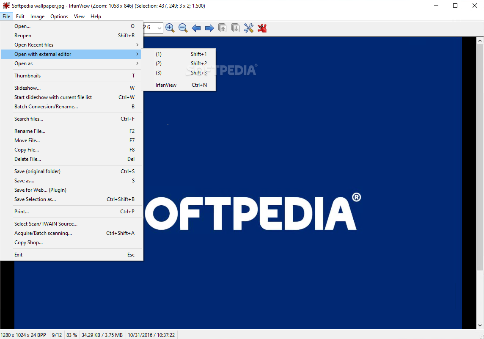Screen dimensions: 484x339
Task: Minimize the IrfanView window
Action: pos(436,6)
